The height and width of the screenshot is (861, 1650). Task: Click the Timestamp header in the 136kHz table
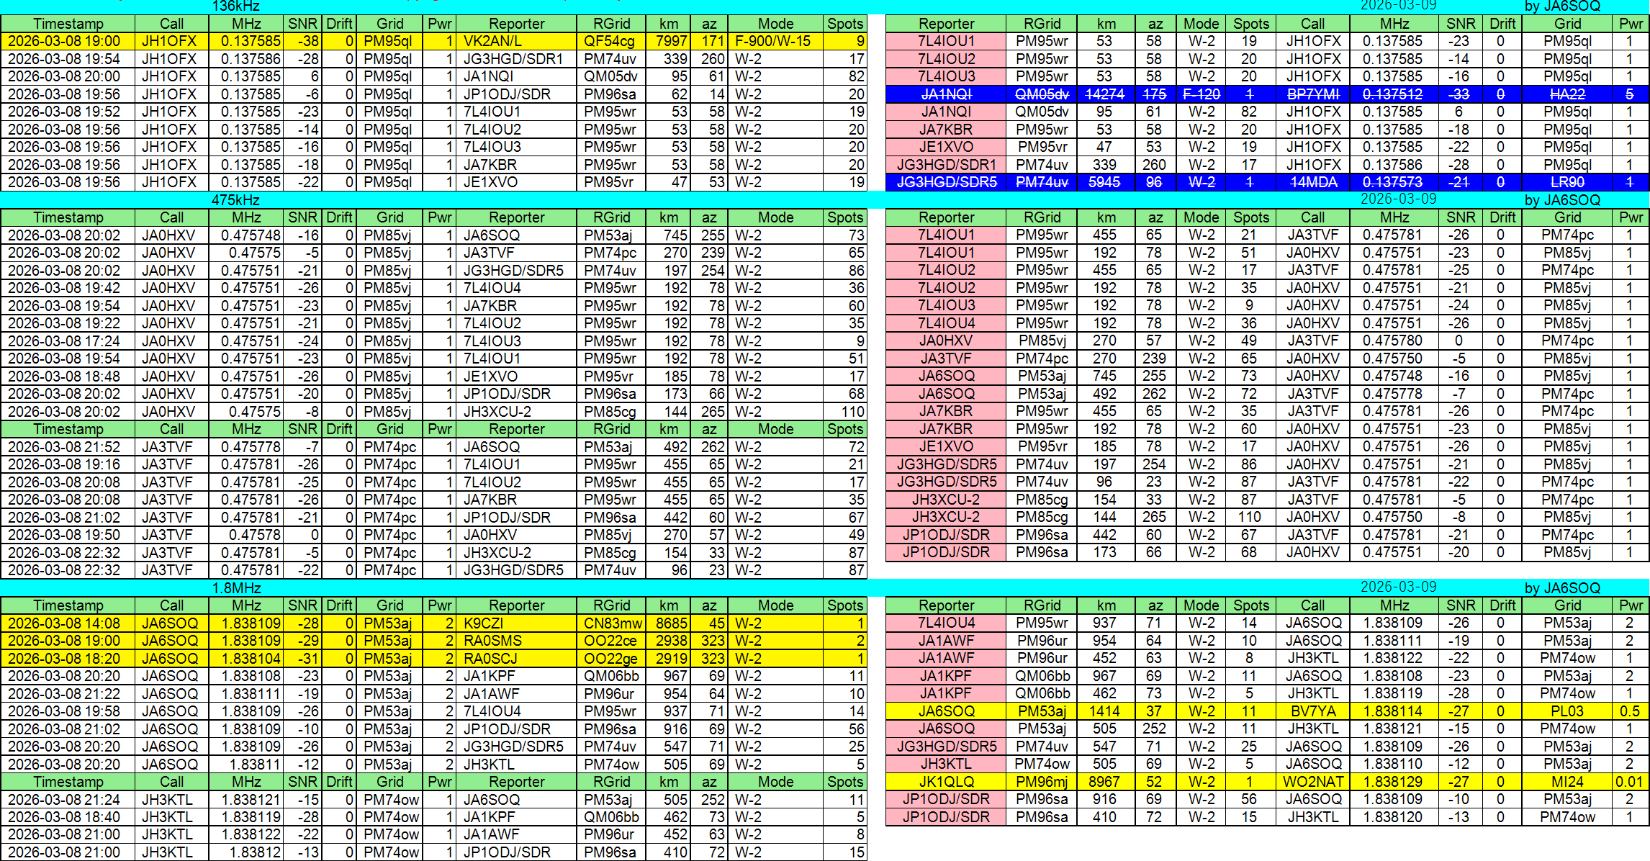click(68, 24)
